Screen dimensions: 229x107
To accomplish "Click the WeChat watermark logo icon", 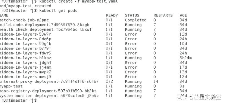I will tap(182, 97).
